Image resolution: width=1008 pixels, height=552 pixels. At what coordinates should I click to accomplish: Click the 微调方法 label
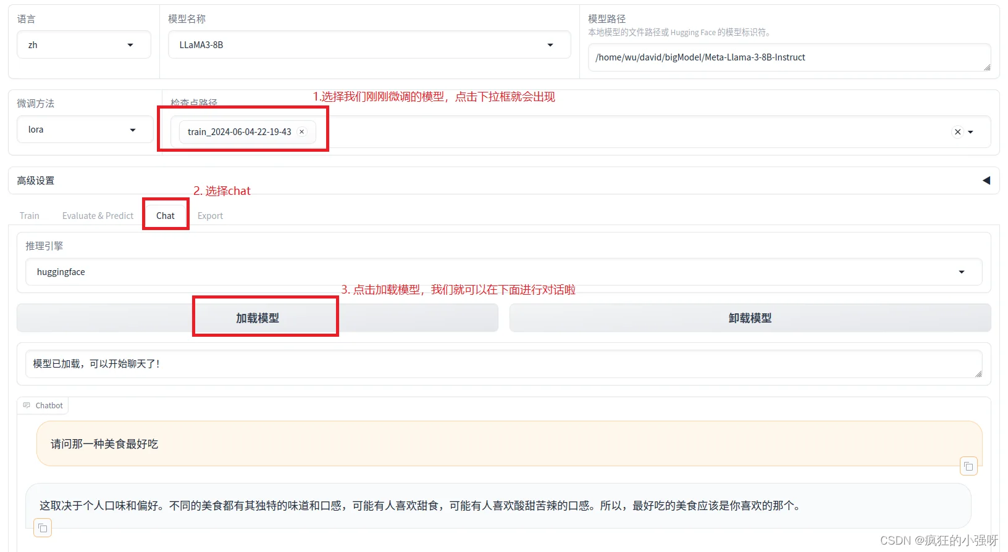pyautogui.click(x=36, y=104)
